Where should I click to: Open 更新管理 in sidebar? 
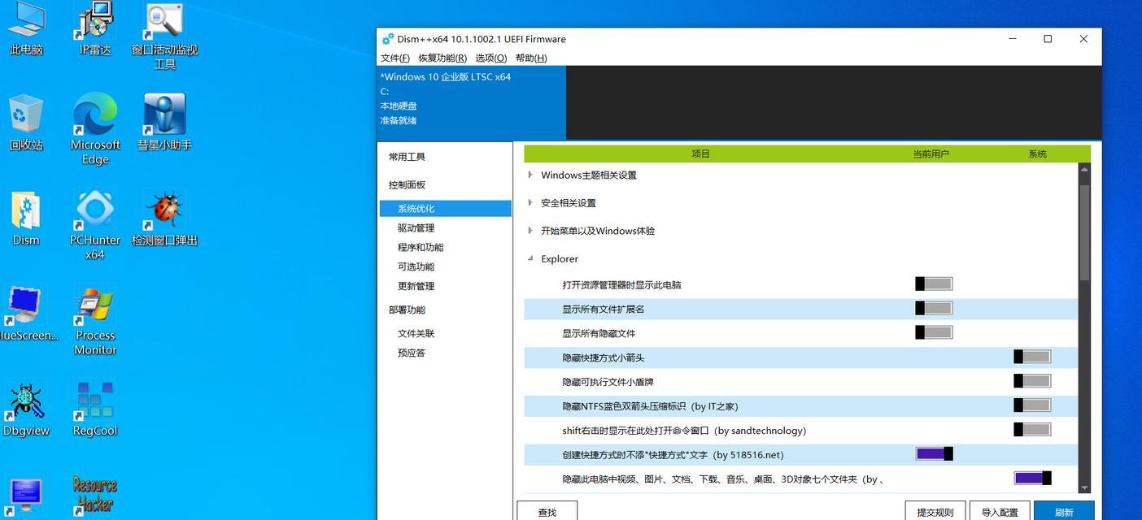point(416,287)
